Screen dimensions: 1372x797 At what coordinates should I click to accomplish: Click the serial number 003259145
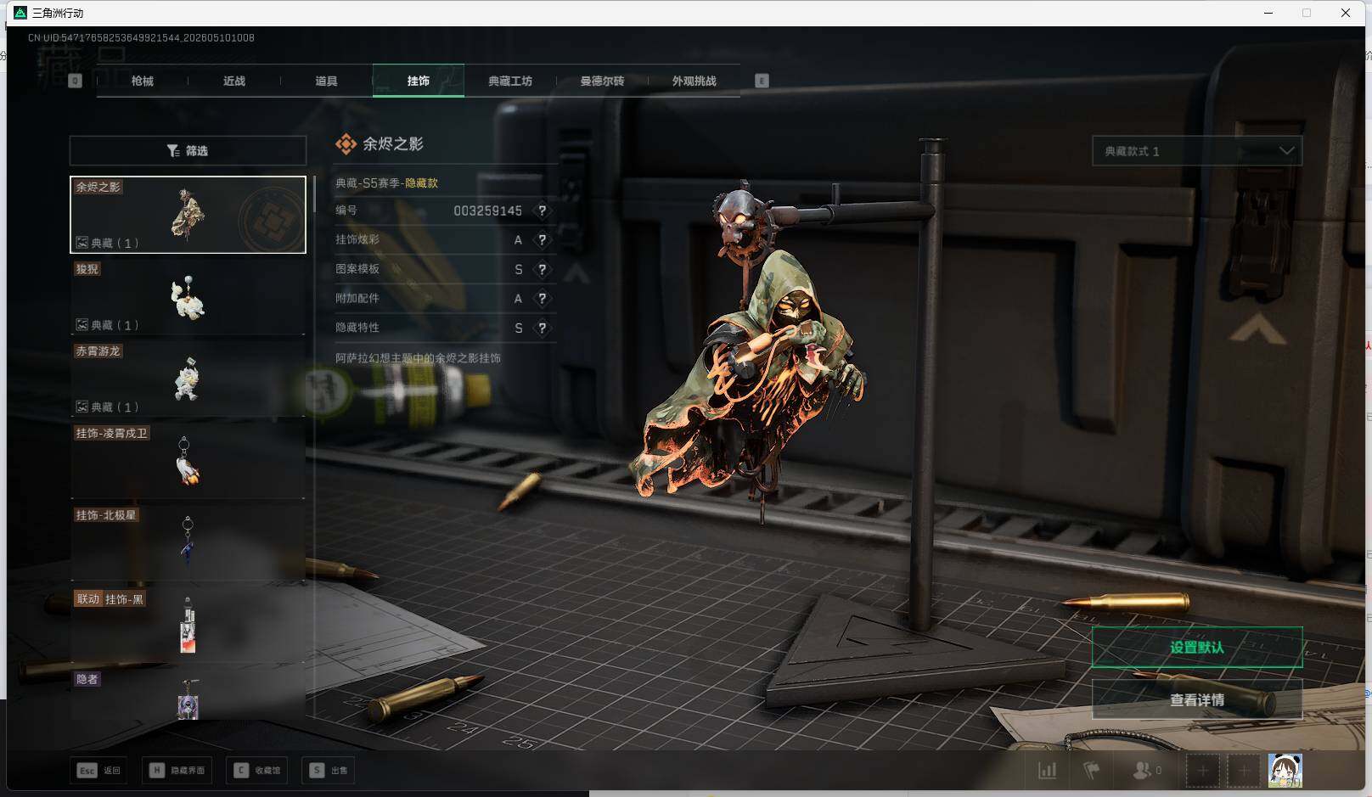pyautogui.click(x=487, y=210)
